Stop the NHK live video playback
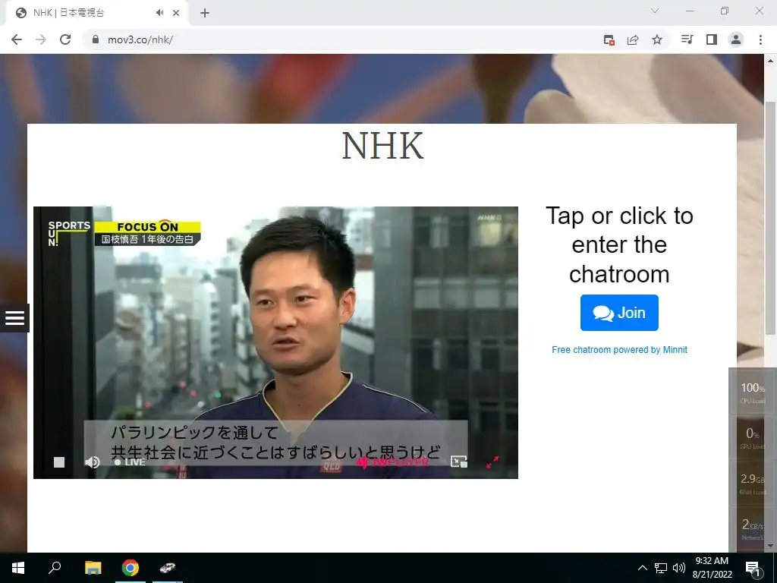The width and height of the screenshot is (777, 583). [59, 462]
